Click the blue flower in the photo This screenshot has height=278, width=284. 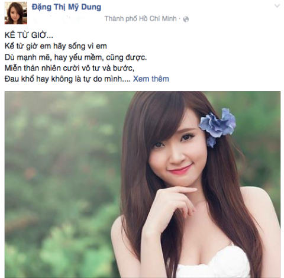coord(217,126)
